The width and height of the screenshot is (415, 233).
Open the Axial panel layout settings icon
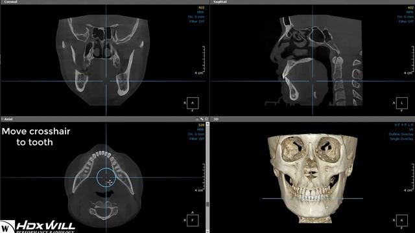(197, 119)
